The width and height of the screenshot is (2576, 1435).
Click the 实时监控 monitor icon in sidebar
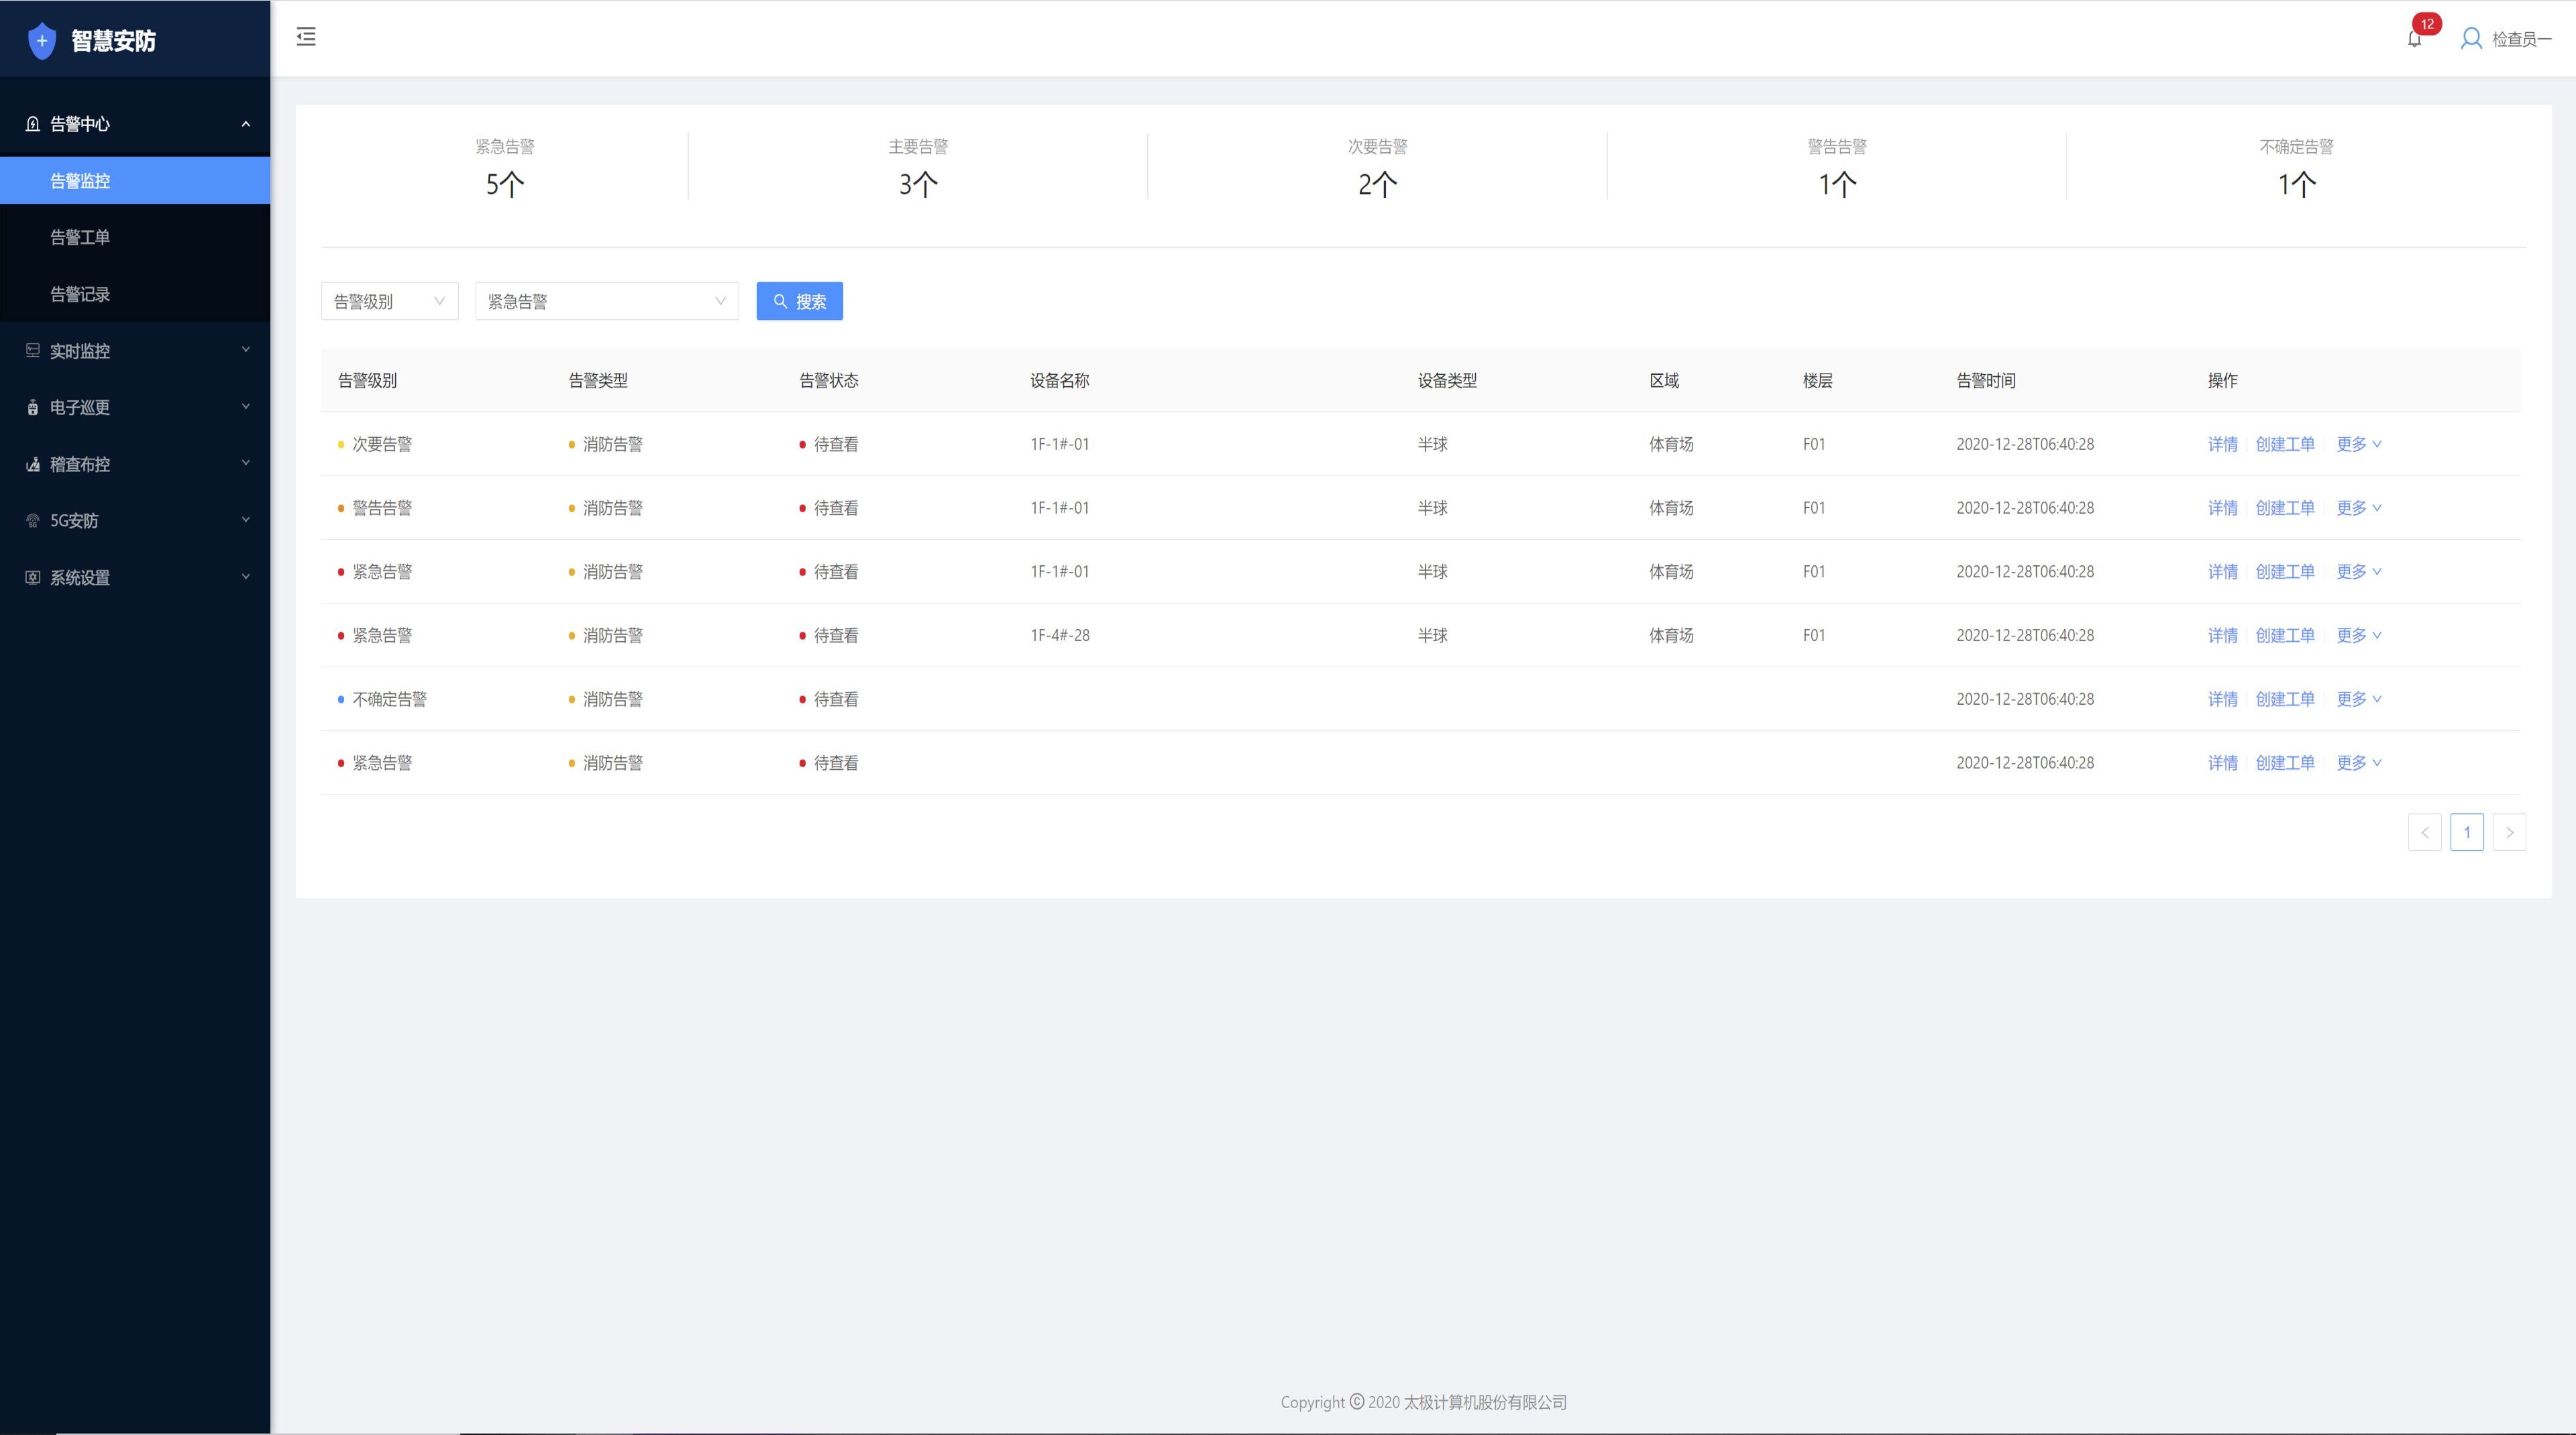pyautogui.click(x=33, y=351)
